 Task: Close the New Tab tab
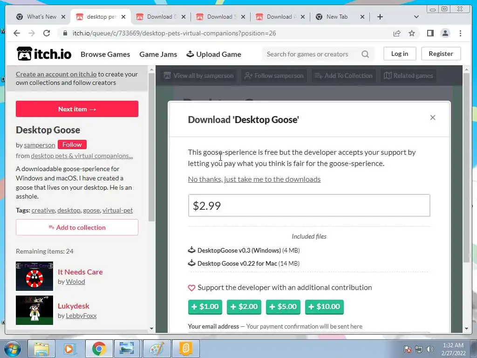pyautogui.click(x=362, y=17)
